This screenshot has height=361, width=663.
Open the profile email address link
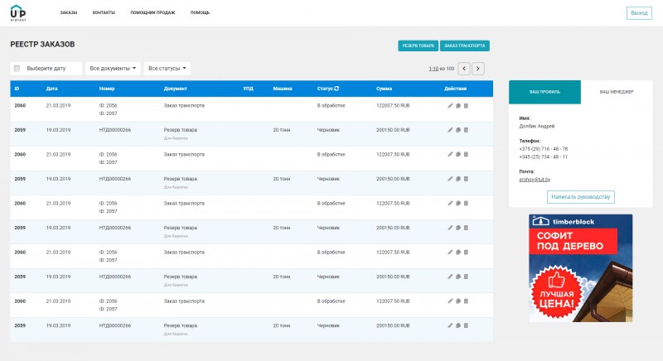tap(535, 180)
